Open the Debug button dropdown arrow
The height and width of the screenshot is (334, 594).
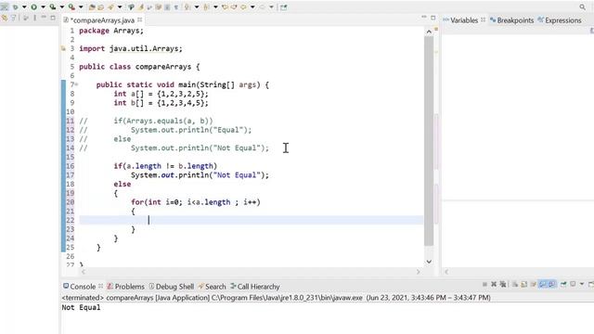click(24, 7)
